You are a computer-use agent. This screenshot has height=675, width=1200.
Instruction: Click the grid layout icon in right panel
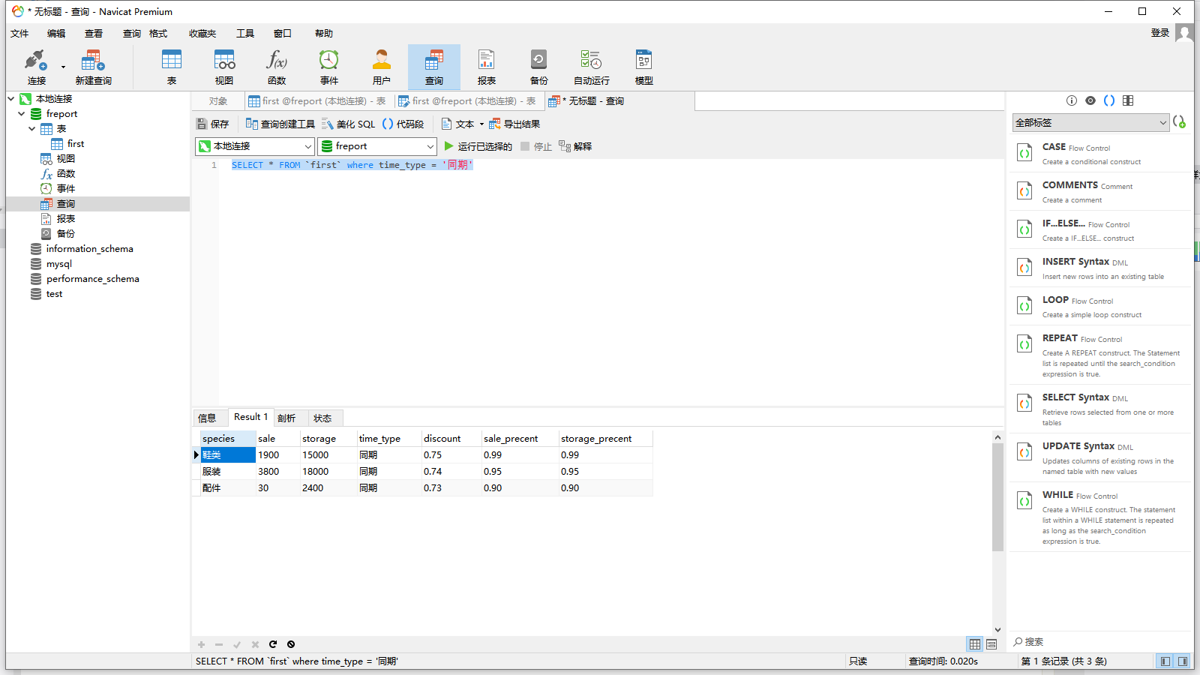pos(1128,100)
